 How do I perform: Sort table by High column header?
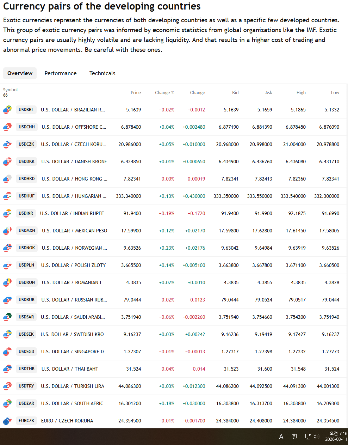301,93
